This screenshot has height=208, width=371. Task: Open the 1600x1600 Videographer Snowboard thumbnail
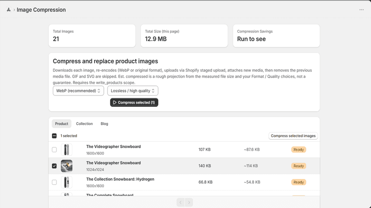66,150
